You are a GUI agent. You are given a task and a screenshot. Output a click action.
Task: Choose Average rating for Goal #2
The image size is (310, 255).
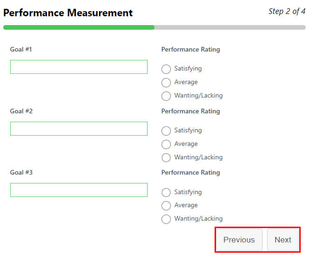click(166, 144)
